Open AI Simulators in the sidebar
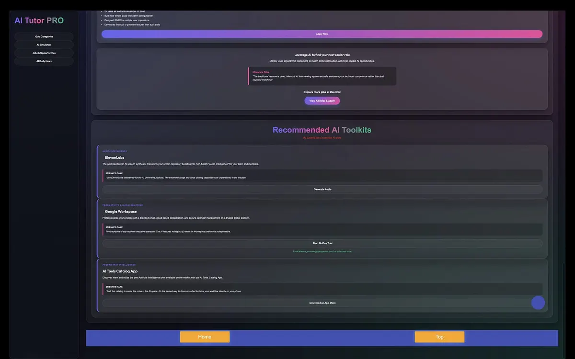Viewport: 575px width, 359px height. coord(44,45)
